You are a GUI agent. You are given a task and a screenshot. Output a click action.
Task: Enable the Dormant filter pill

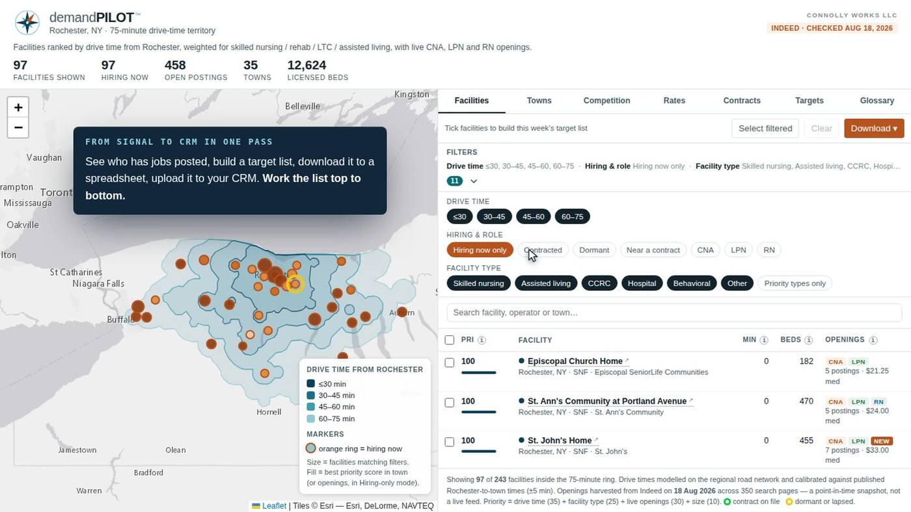594,250
